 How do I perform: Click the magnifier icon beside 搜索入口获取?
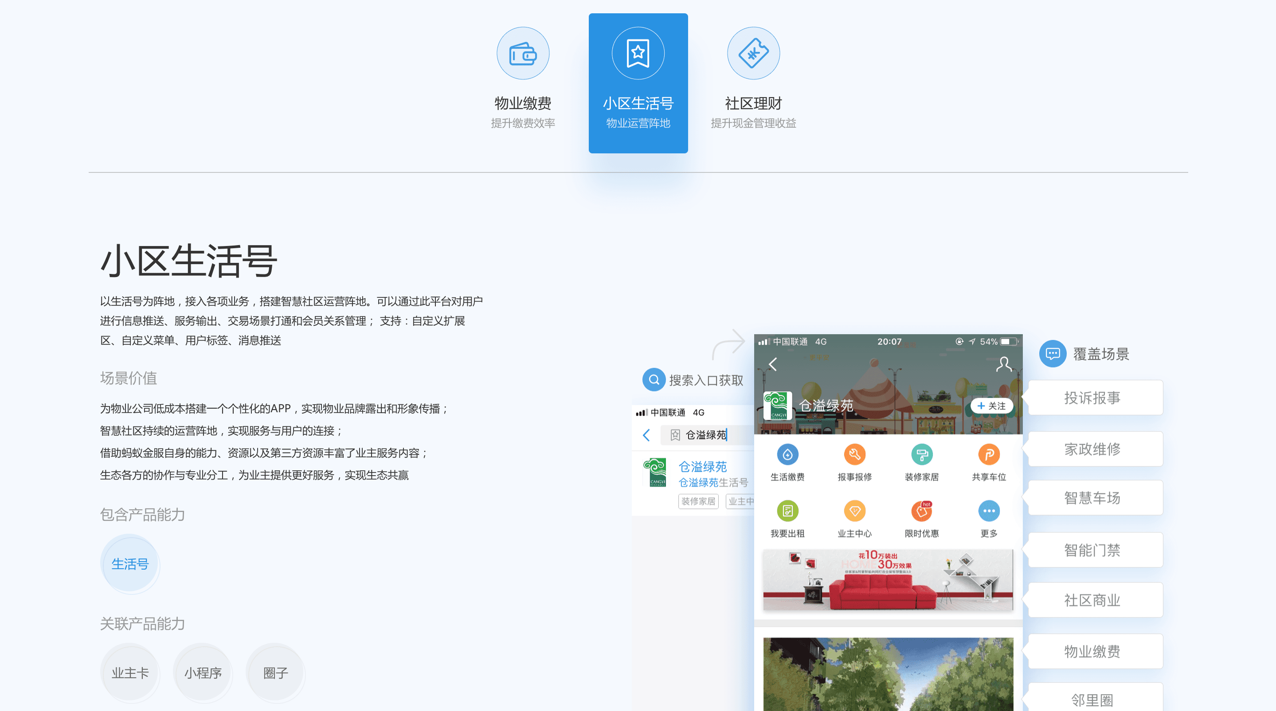pos(654,380)
